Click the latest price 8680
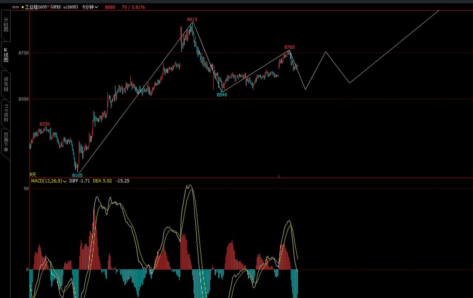The image size is (473, 298). pyautogui.click(x=110, y=7)
